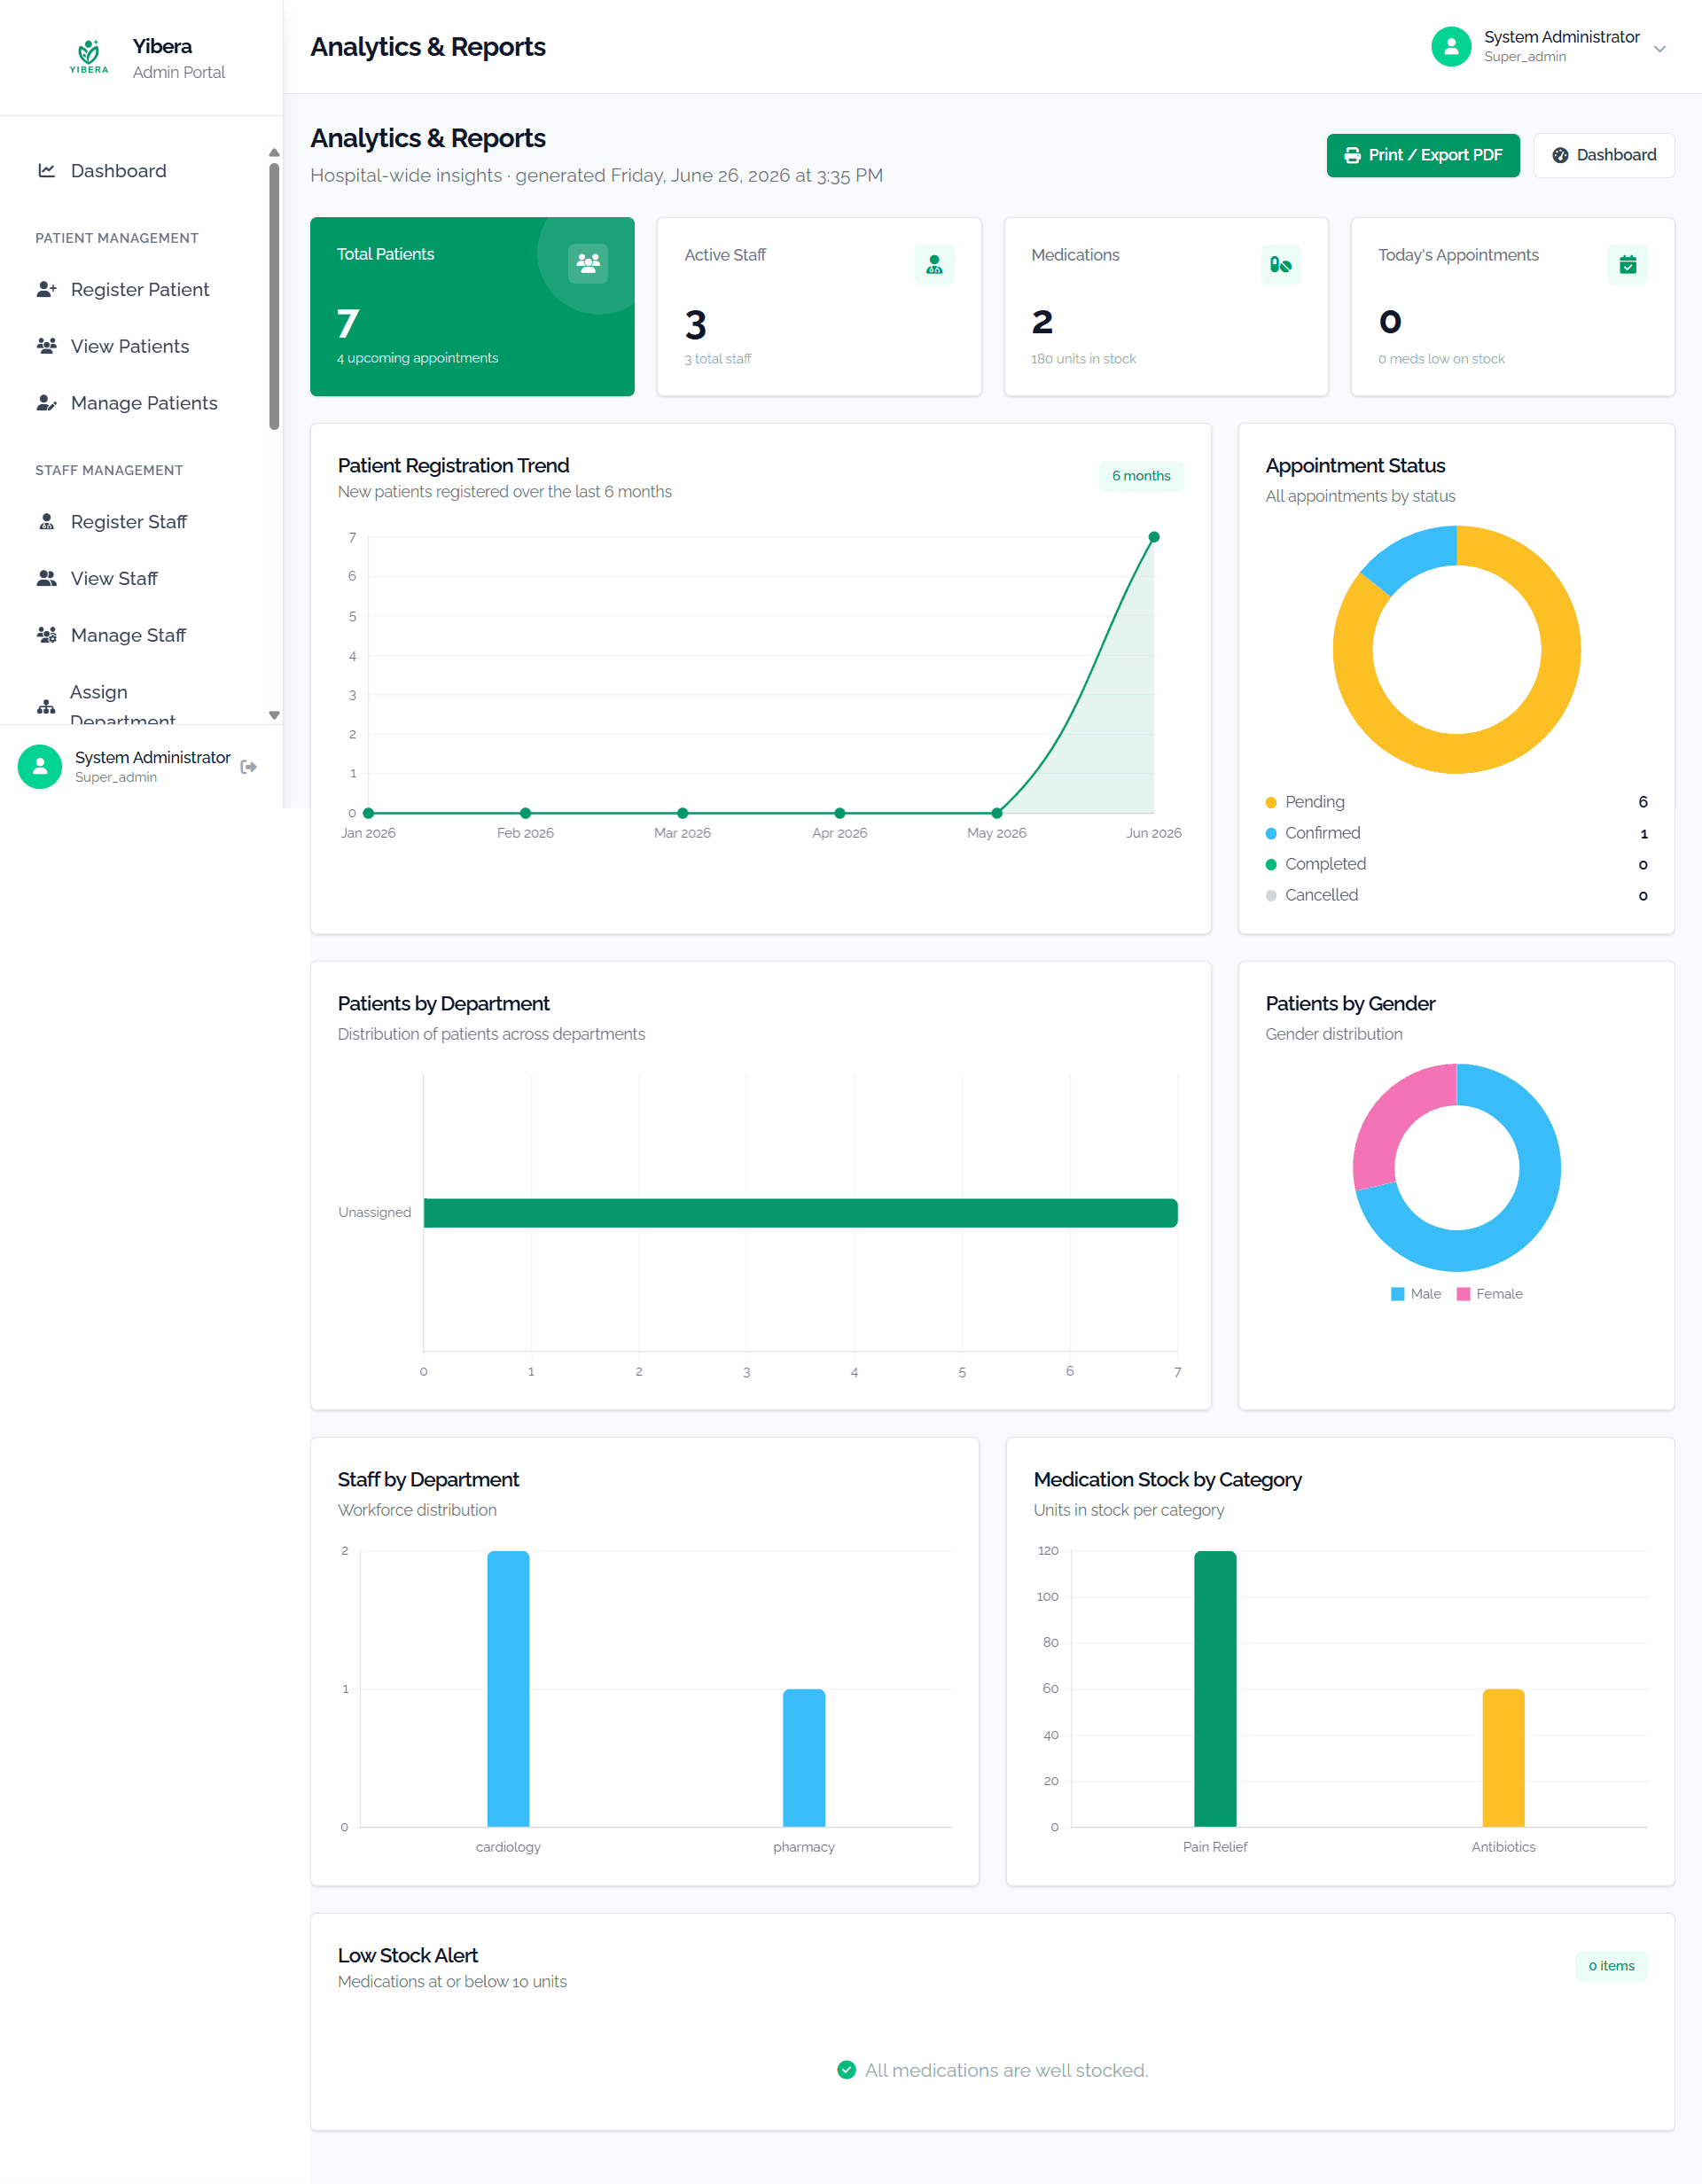The width and height of the screenshot is (1702, 2184).
Task: Open Register Patient in the sidebar
Action: [x=134, y=290]
